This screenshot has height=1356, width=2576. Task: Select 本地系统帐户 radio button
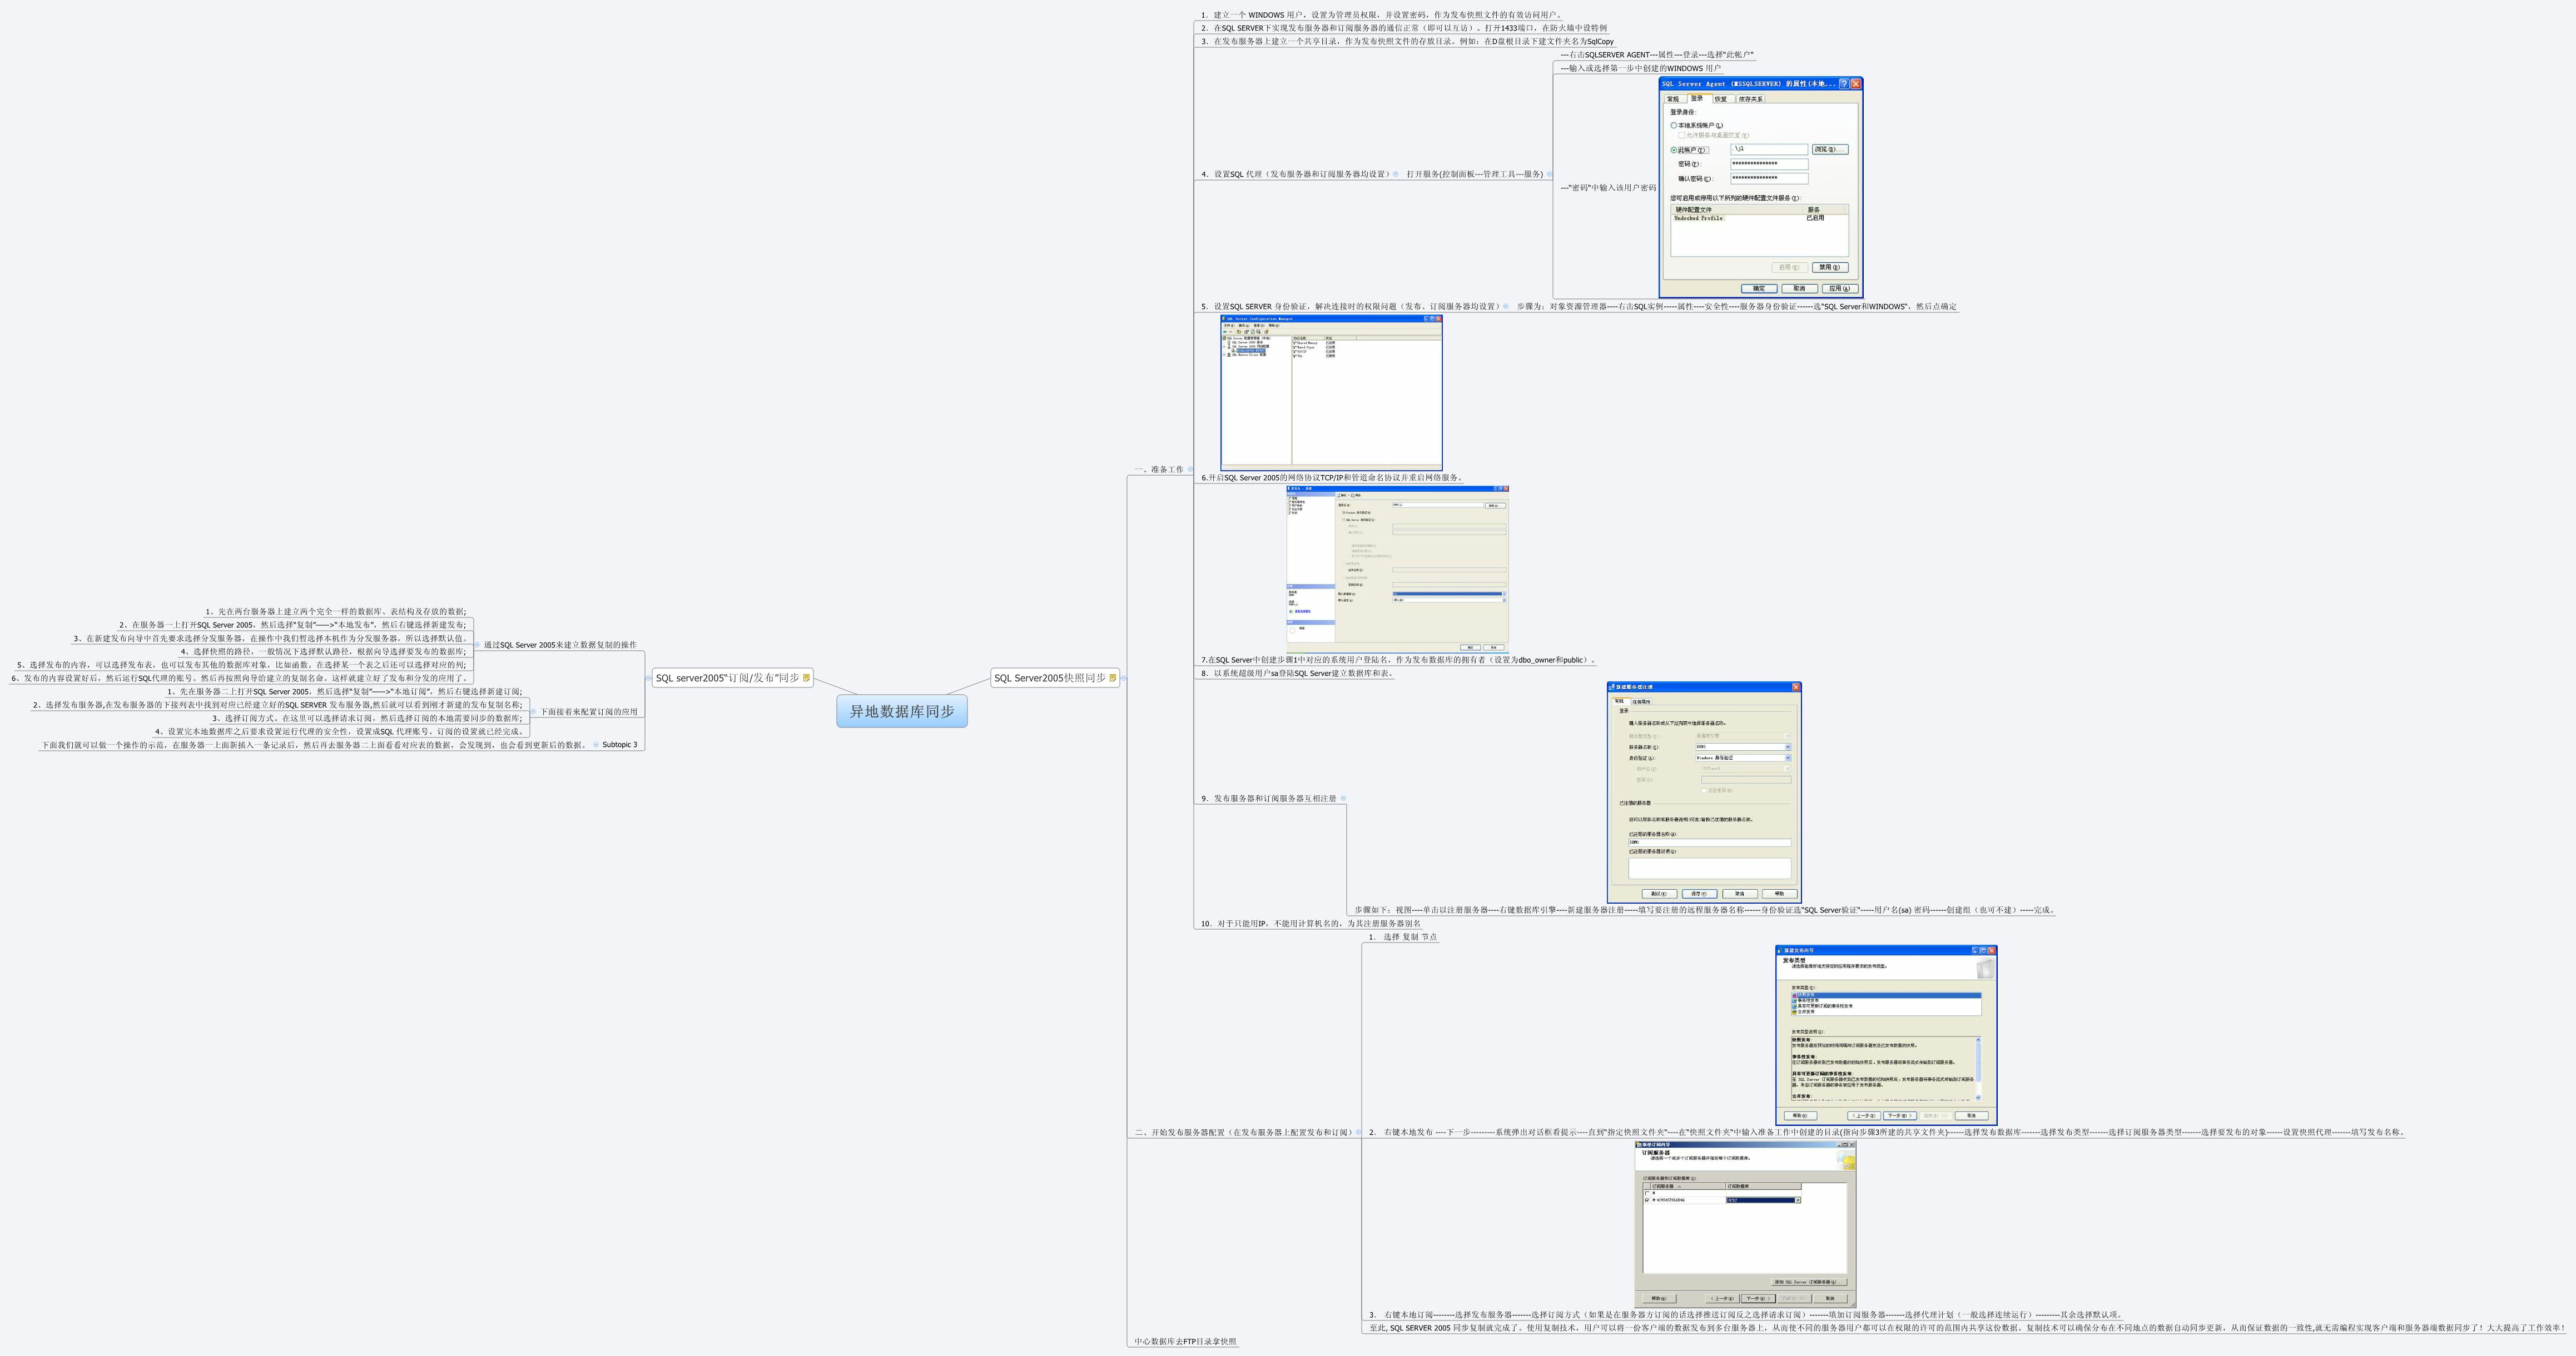1674,126
